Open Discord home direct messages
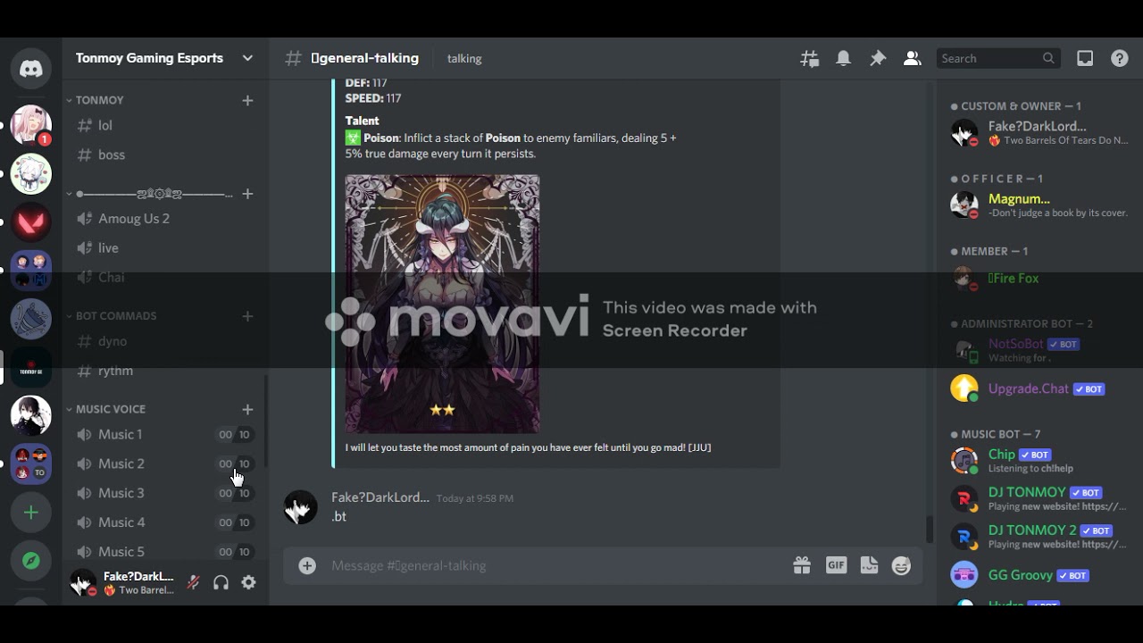This screenshot has width=1143, height=643. [31, 69]
